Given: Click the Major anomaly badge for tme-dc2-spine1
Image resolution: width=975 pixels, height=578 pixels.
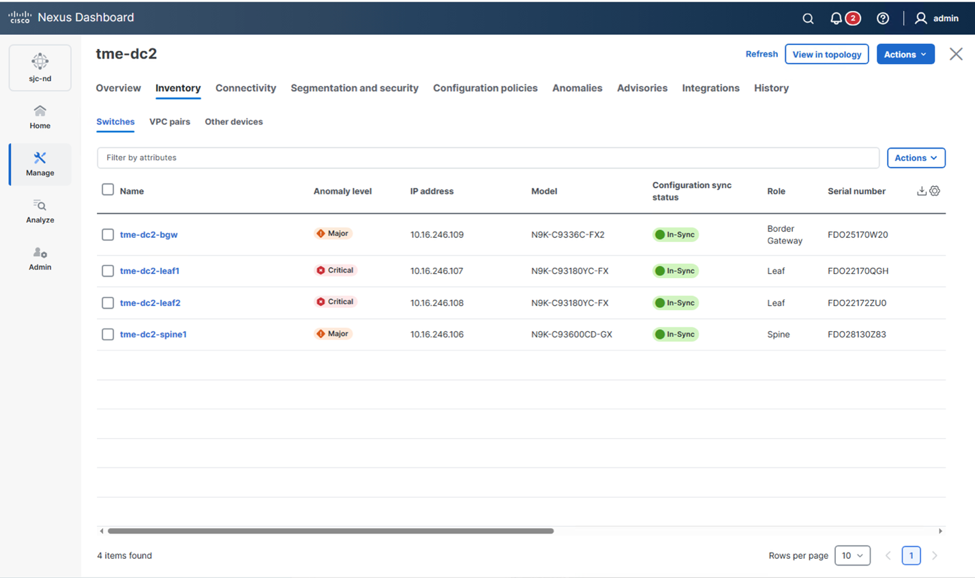Looking at the screenshot, I should tap(333, 334).
